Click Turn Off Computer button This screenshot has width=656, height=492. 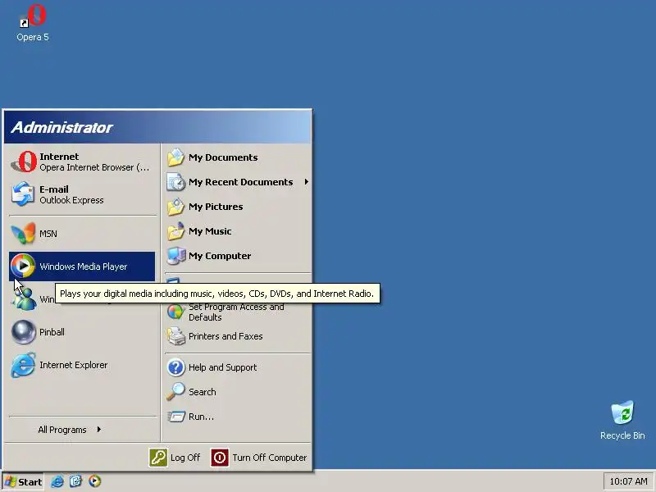pyautogui.click(x=258, y=458)
